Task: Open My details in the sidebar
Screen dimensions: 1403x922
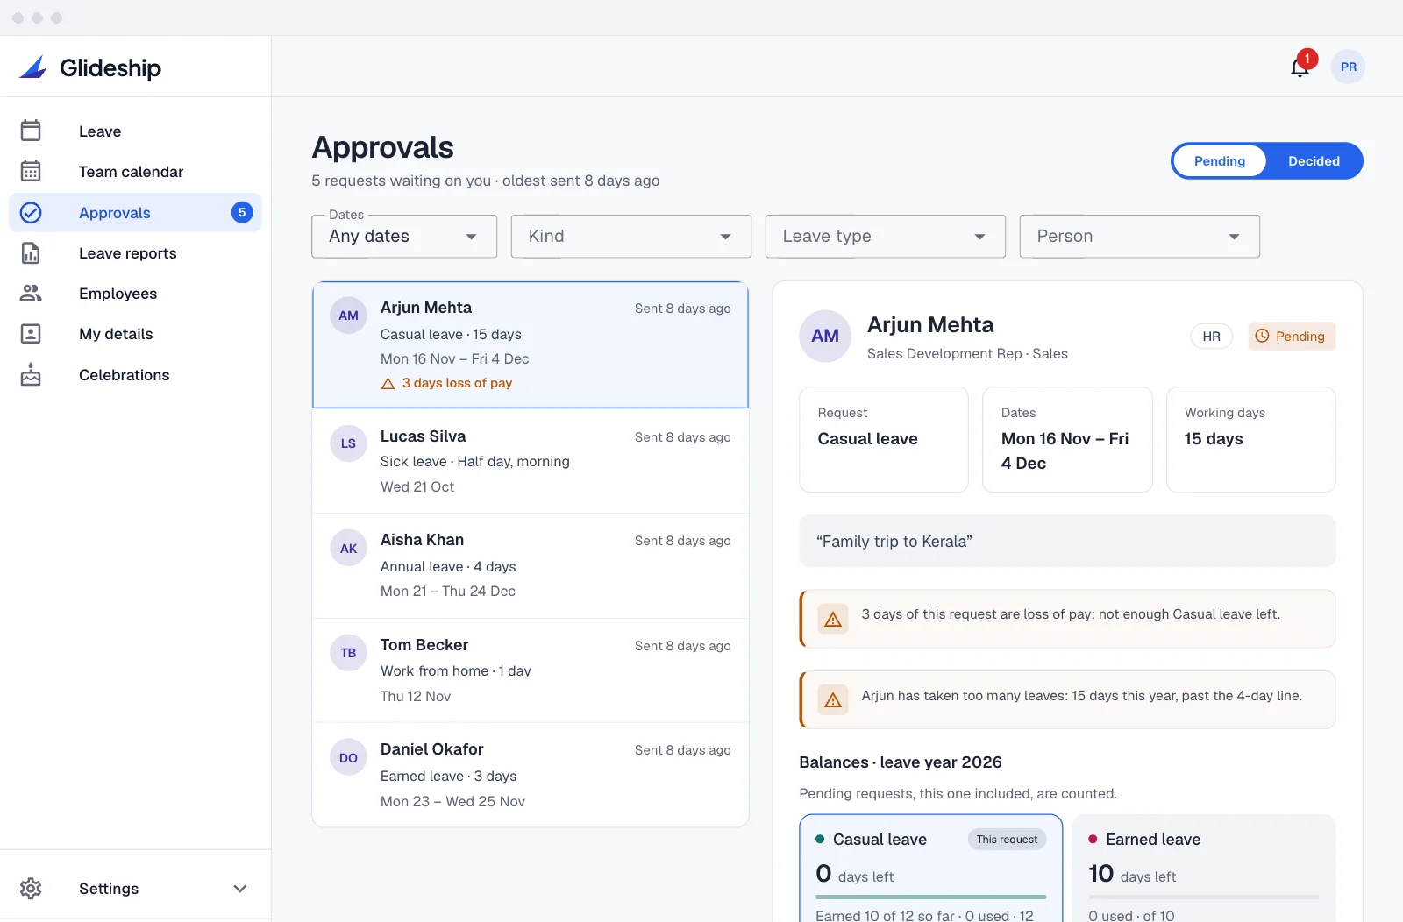Action: 135,334
